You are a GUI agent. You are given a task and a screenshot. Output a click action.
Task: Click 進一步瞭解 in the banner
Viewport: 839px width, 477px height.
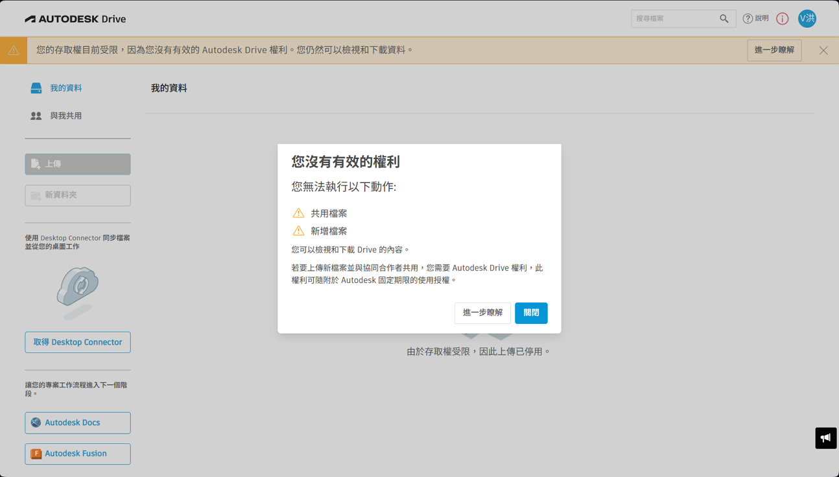[774, 51]
